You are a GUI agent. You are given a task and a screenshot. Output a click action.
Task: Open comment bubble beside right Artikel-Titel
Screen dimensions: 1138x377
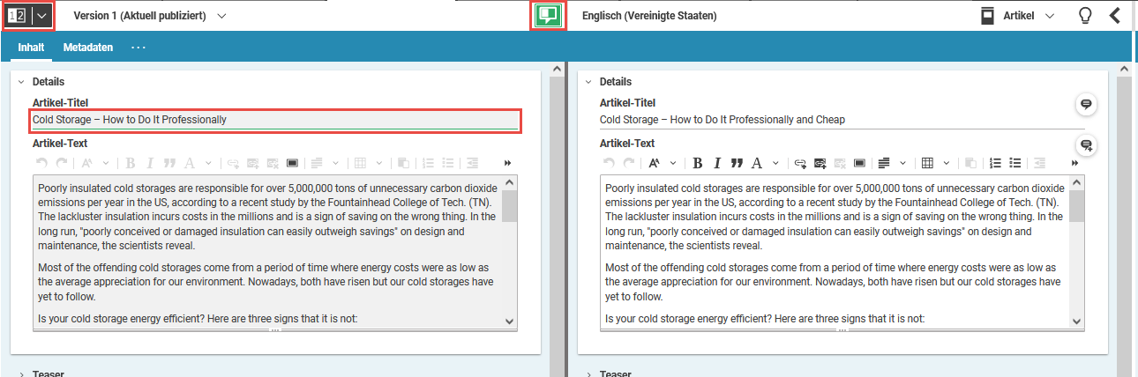[1086, 105]
